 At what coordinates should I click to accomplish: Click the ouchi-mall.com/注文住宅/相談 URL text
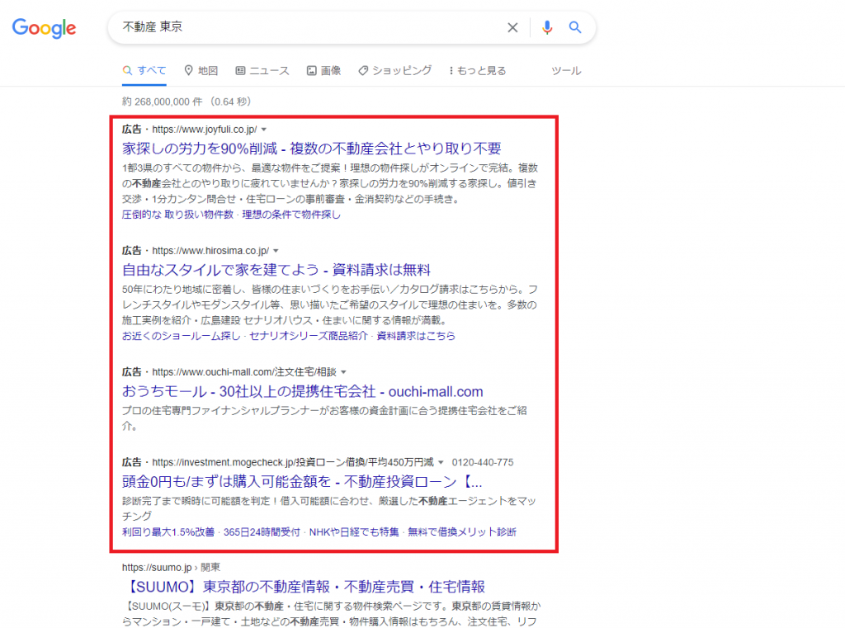click(x=244, y=372)
